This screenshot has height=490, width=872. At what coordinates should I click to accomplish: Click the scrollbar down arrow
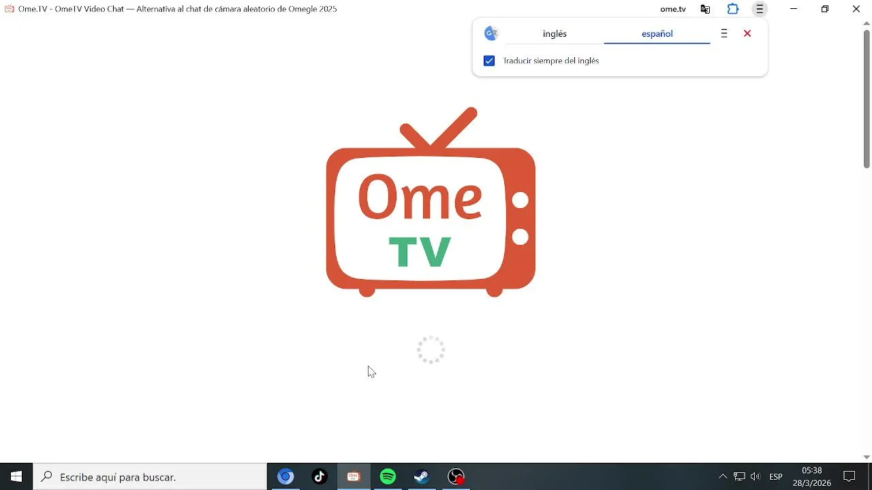point(867,457)
